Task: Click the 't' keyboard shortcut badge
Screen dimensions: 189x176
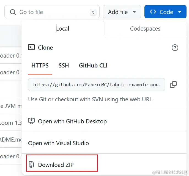Action: click(93, 12)
